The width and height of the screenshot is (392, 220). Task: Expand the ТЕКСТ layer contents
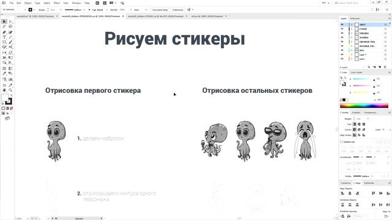tap(352, 24)
